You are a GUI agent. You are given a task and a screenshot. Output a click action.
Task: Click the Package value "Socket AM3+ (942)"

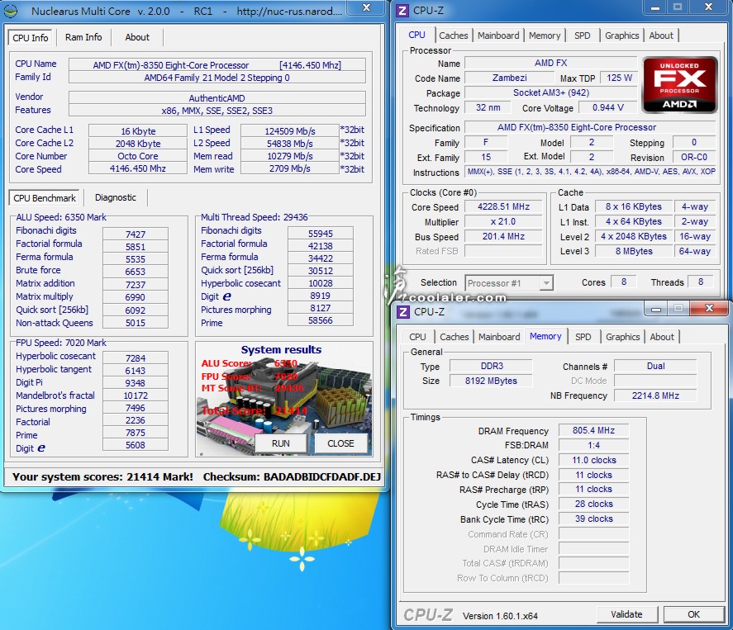[x=550, y=93]
